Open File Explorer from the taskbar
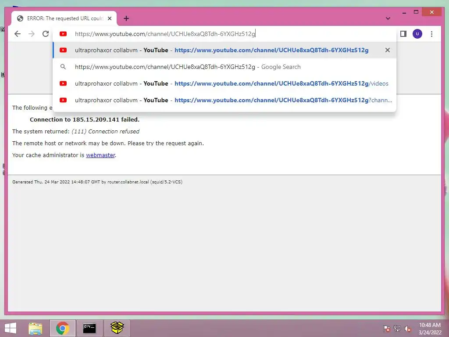 35,328
